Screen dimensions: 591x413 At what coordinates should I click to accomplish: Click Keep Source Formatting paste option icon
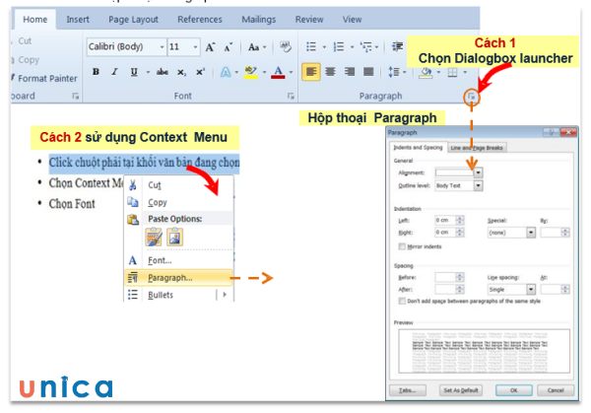pos(154,238)
